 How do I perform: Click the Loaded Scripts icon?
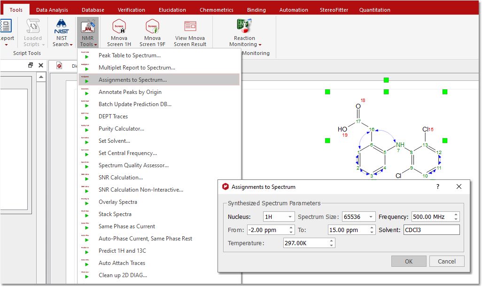click(x=33, y=27)
